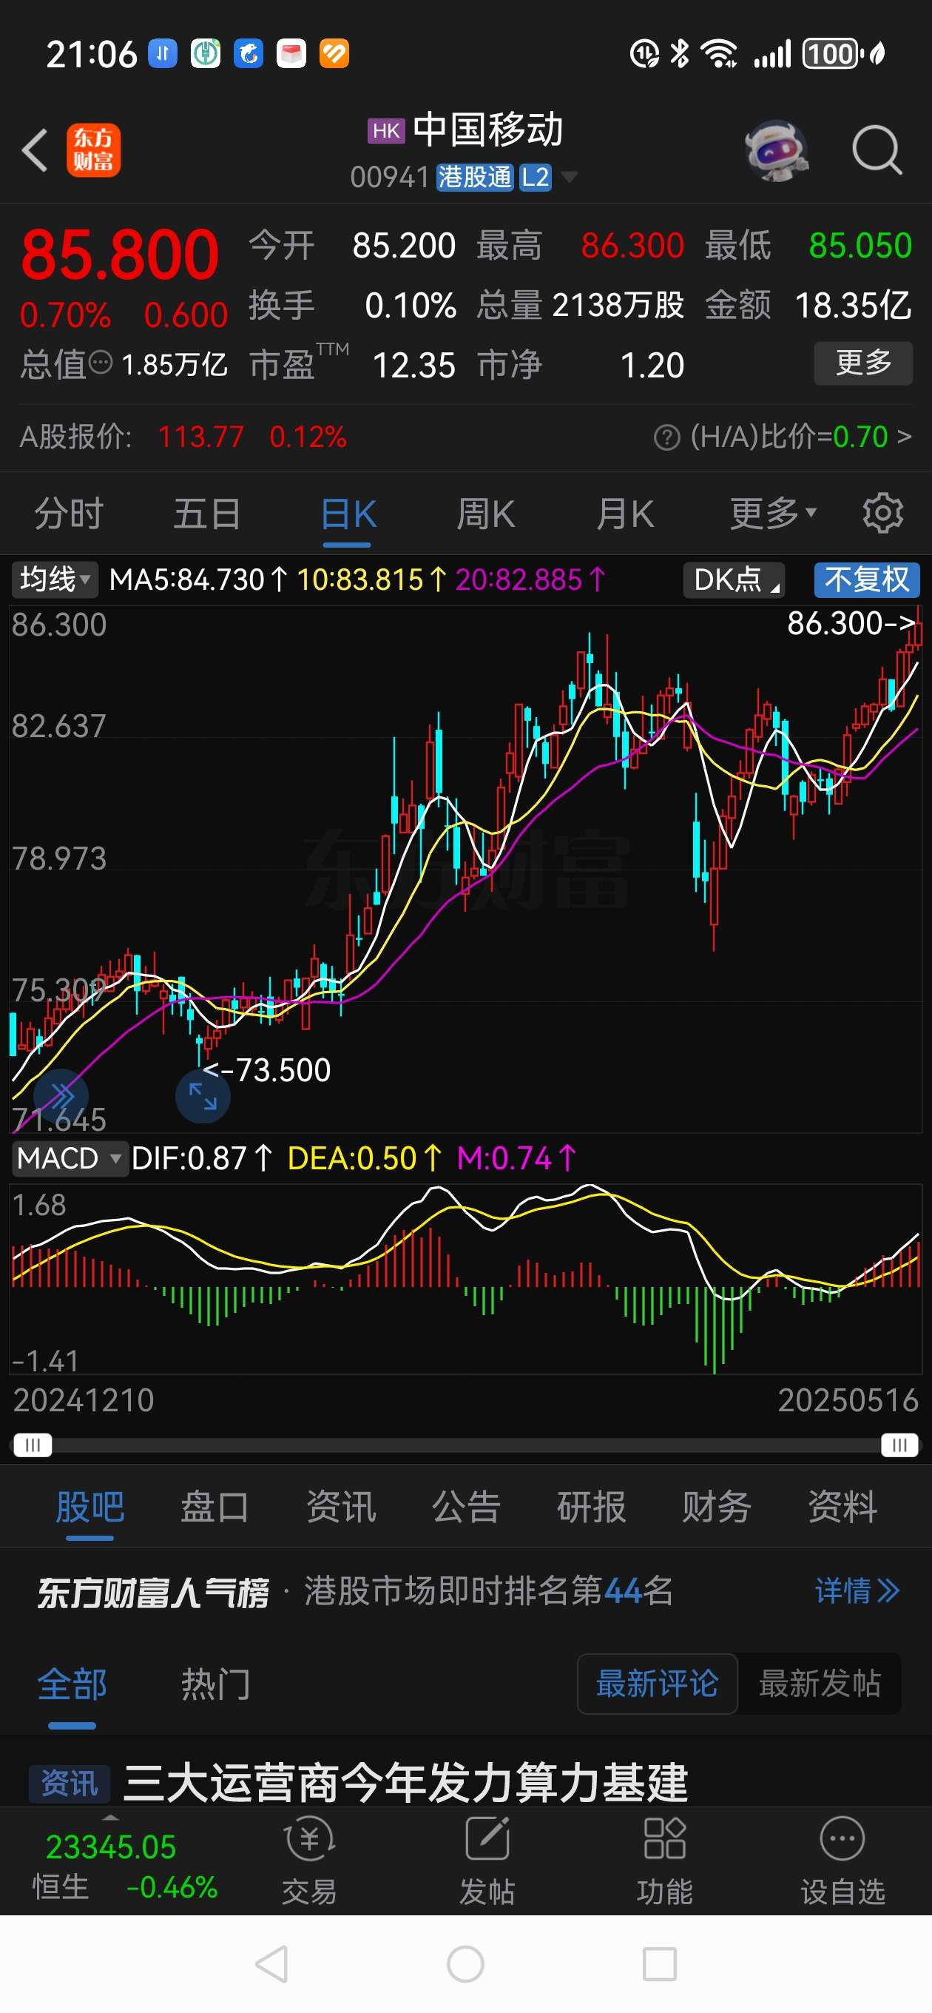
Task: Select the 月K chart tab
Action: pos(624,514)
